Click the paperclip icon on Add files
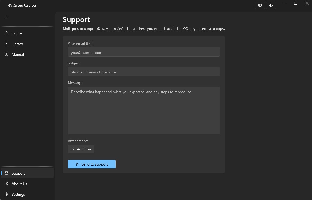The width and height of the screenshot is (312, 200). click(73, 149)
